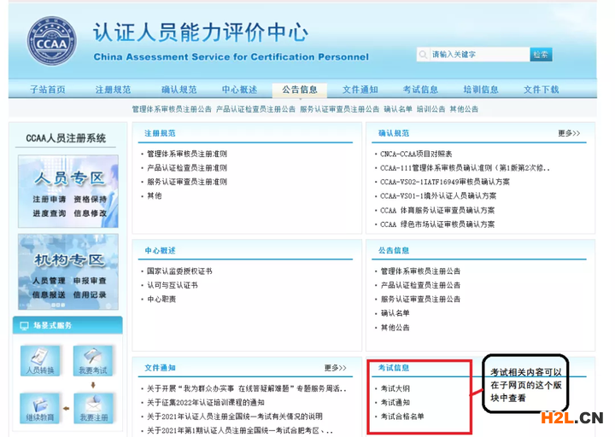Screen dimensions: 615x437
Task: Open the 考试合格名单 link
Action: (x=401, y=417)
